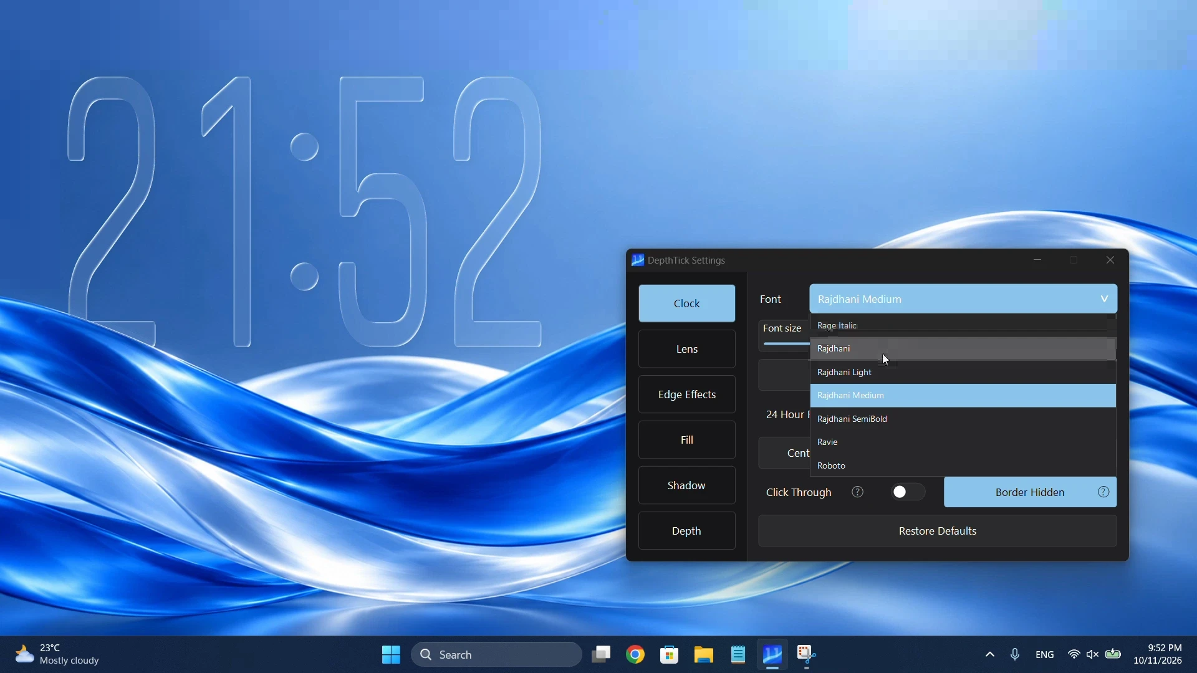Switch to the Clock settings tab
The width and height of the screenshot is (1197, 673).
pyautogui.click(x=687, y=304)
